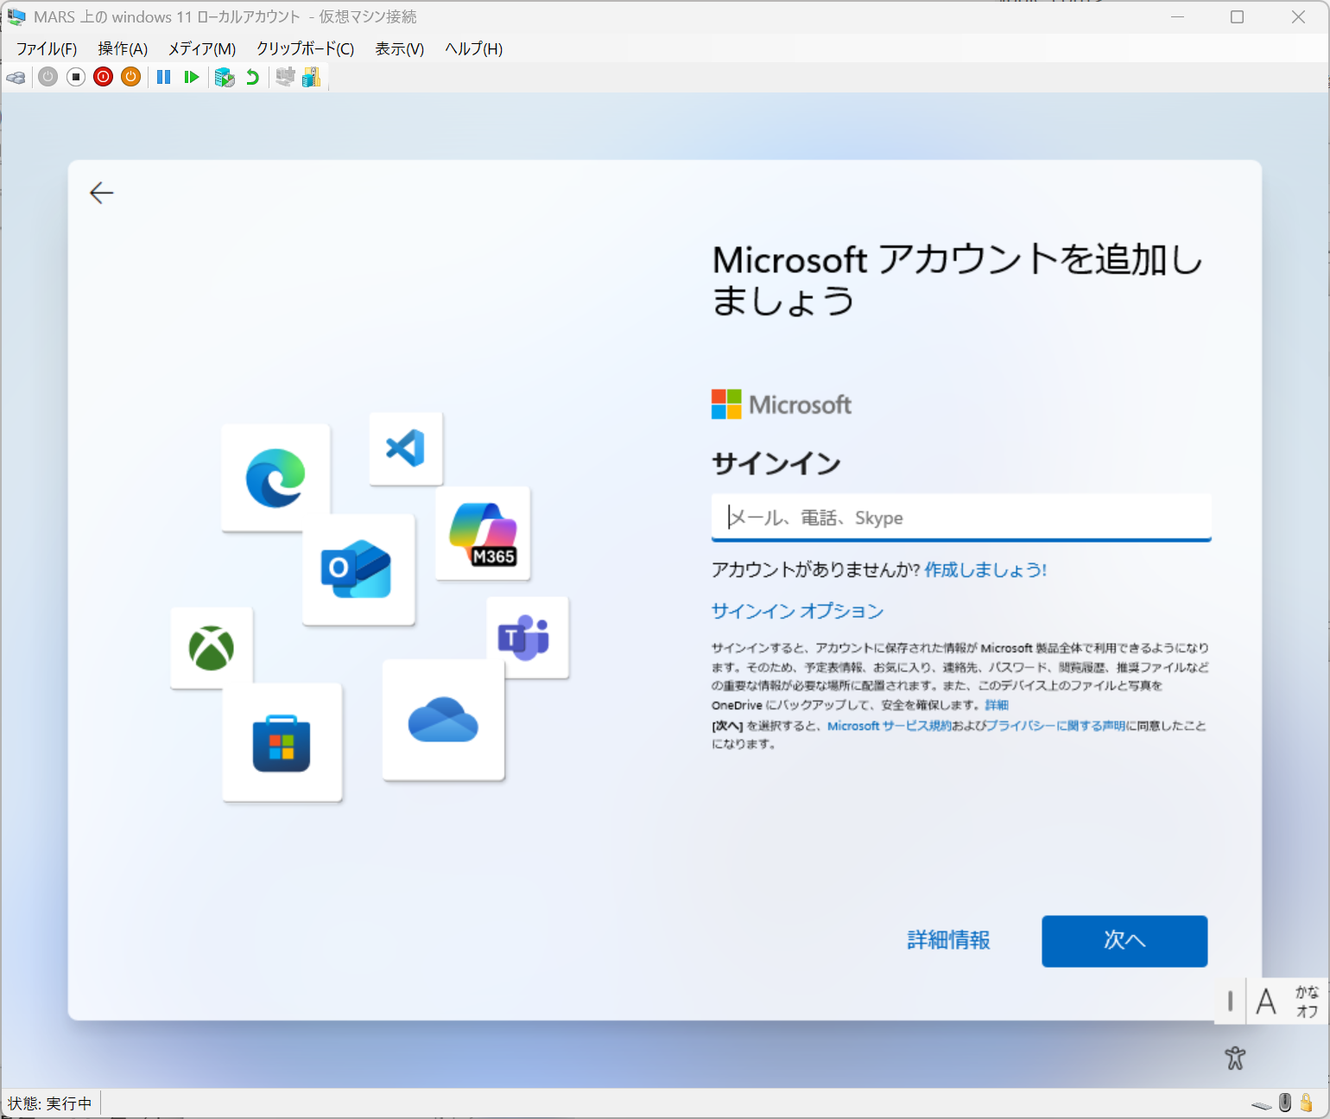Expand the 表示(V) menu
The height and width of the screenshot is (1119, 1330).
point(399,49)
